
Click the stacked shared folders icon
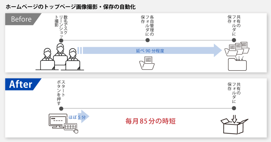(x=237, y=49)
